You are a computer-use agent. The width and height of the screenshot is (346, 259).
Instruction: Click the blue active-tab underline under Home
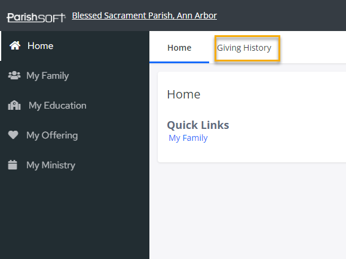179,63
